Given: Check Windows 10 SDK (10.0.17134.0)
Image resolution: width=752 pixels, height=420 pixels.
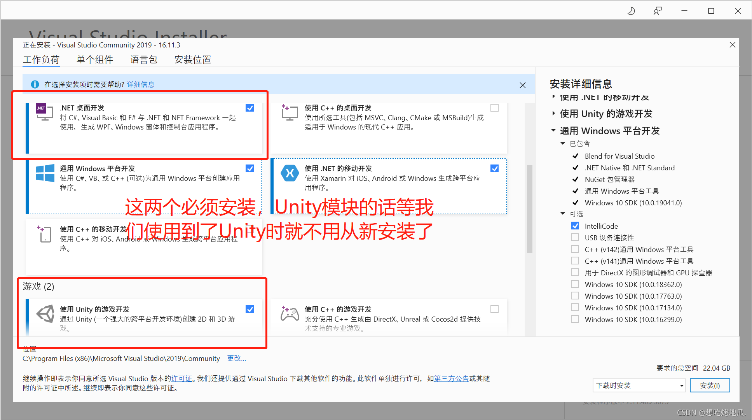Looking at the screenshot, I should [575, 307].
